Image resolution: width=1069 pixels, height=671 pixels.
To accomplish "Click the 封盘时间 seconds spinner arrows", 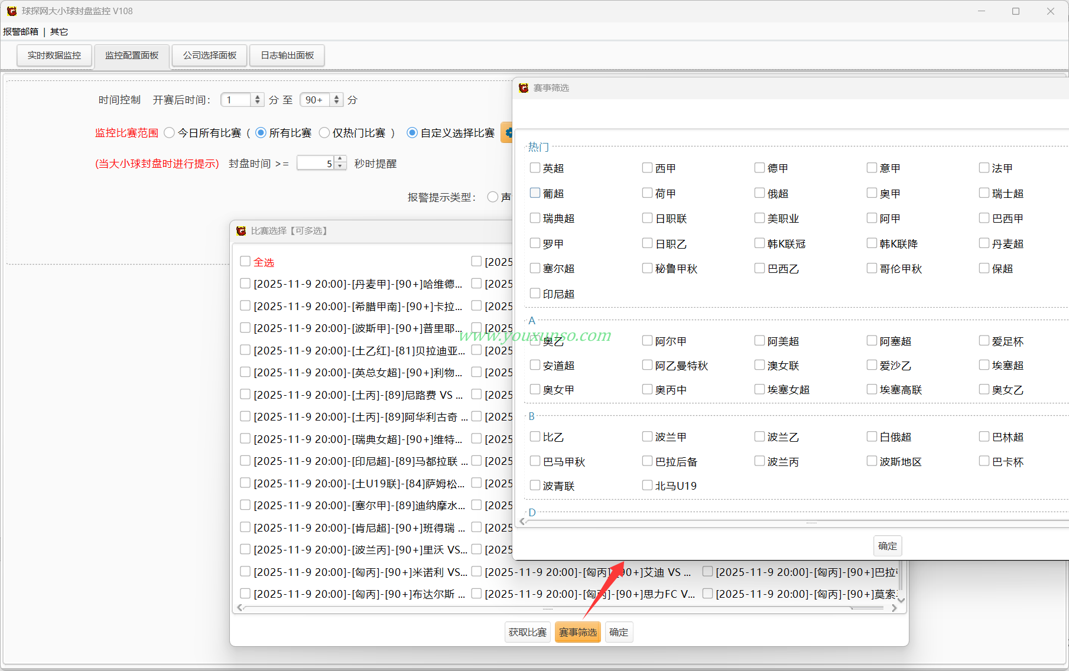I will click(x=340, y=163).
